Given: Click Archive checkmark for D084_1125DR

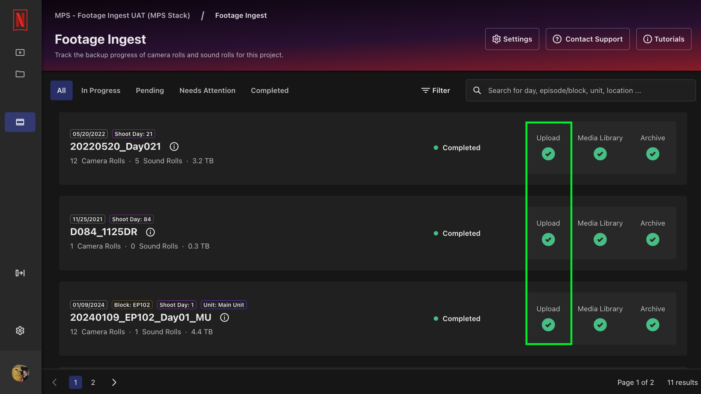Looking at the screenshot, I should coord(653,239).
